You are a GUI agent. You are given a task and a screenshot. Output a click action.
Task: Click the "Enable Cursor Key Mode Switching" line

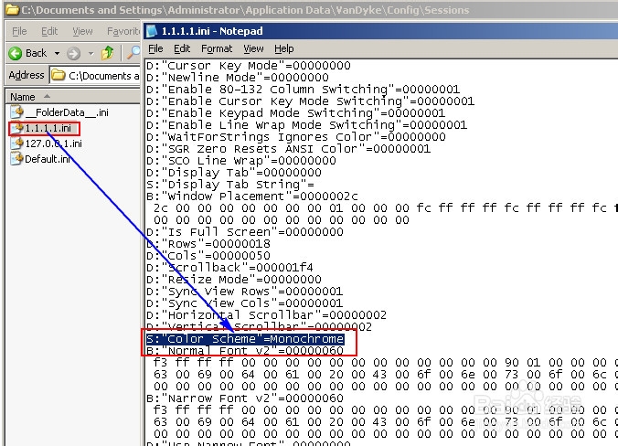[x=310, y=101]
